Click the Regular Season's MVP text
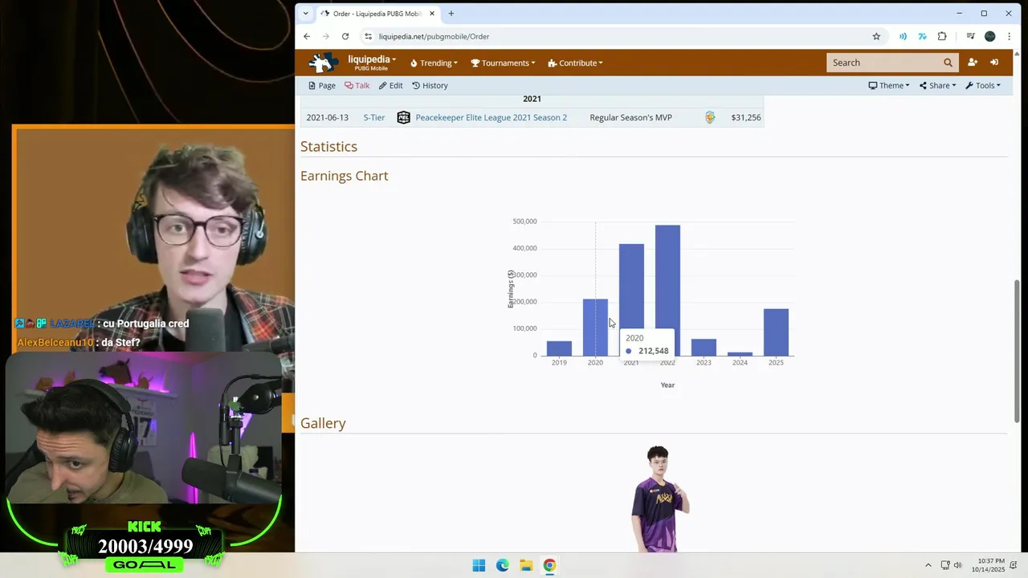Viewport: 1028px width, 578px height. pos(630,117)
